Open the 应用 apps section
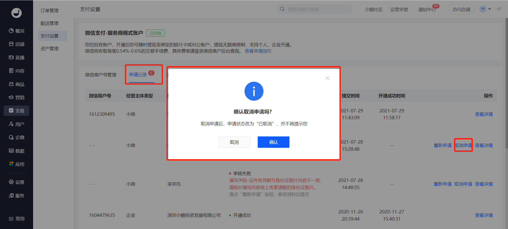The image size is (508, 229). (16, 164)
